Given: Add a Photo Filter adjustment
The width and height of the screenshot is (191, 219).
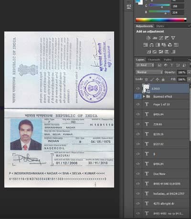Looking at the screenshot, I should coord(164,45).
